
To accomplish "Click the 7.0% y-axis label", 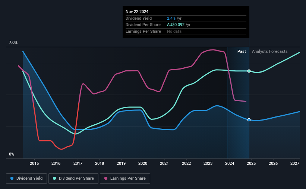I will point(13,42).
